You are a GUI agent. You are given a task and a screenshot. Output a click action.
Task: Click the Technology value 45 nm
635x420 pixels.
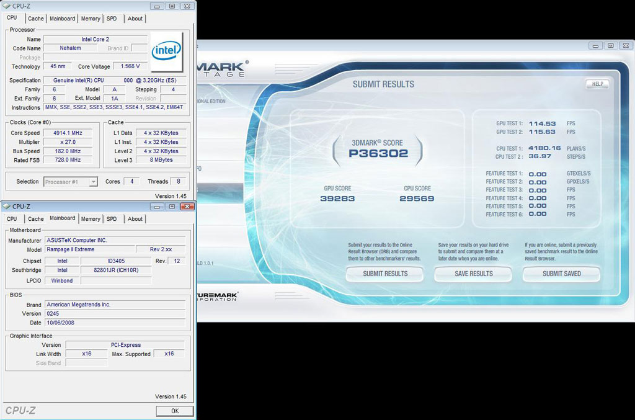pos(58,66)
